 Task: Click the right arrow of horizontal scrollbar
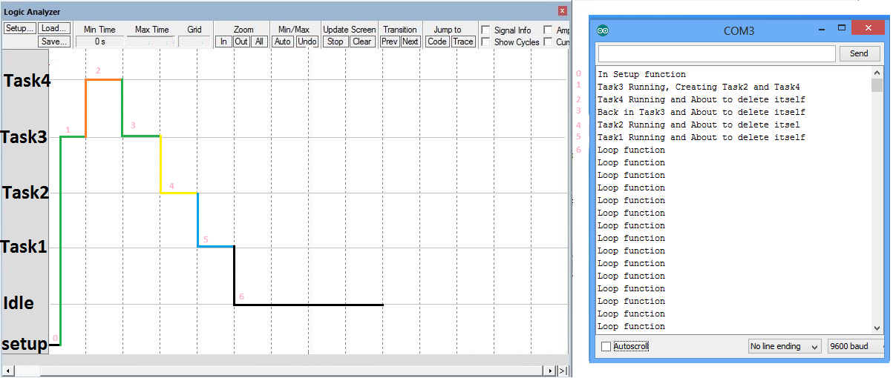click(550, 370)
